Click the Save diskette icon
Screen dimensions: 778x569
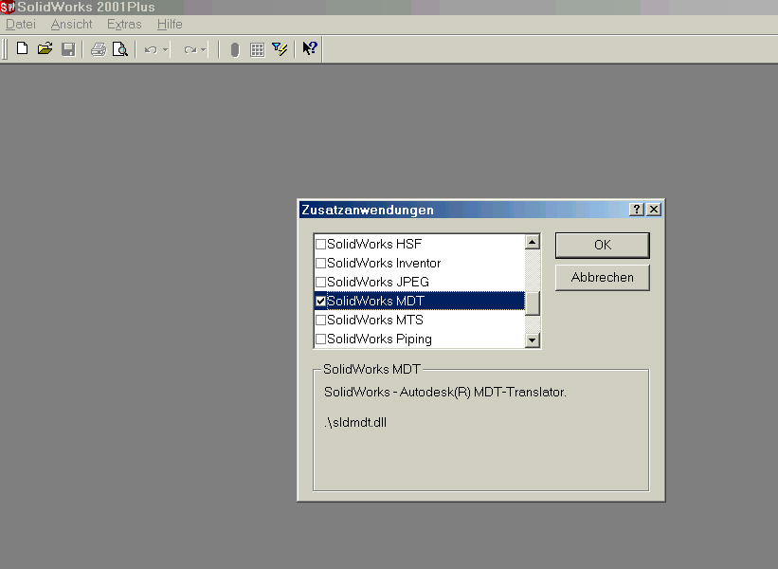pos(68,49)
